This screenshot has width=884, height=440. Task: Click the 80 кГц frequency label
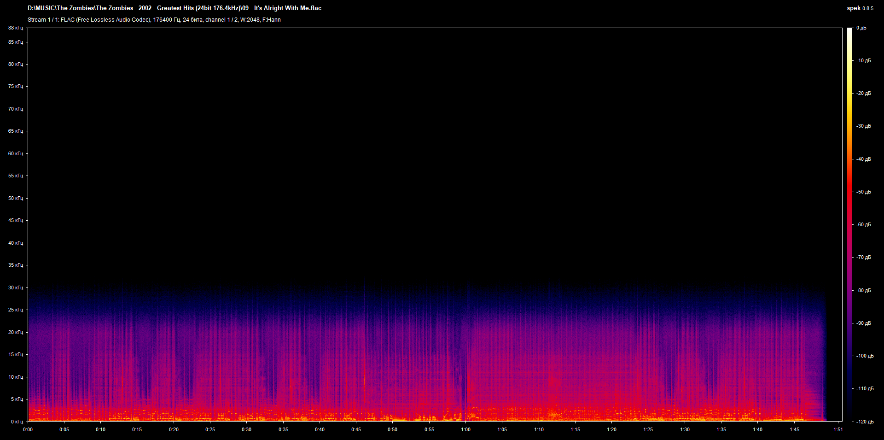(x=16, y=64)
